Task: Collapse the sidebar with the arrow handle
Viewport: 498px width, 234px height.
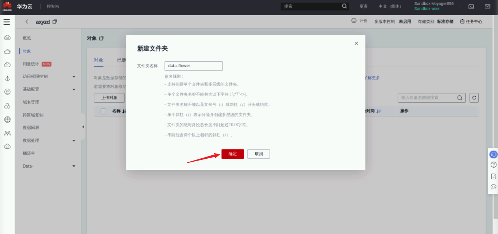Action: point(83,127)
